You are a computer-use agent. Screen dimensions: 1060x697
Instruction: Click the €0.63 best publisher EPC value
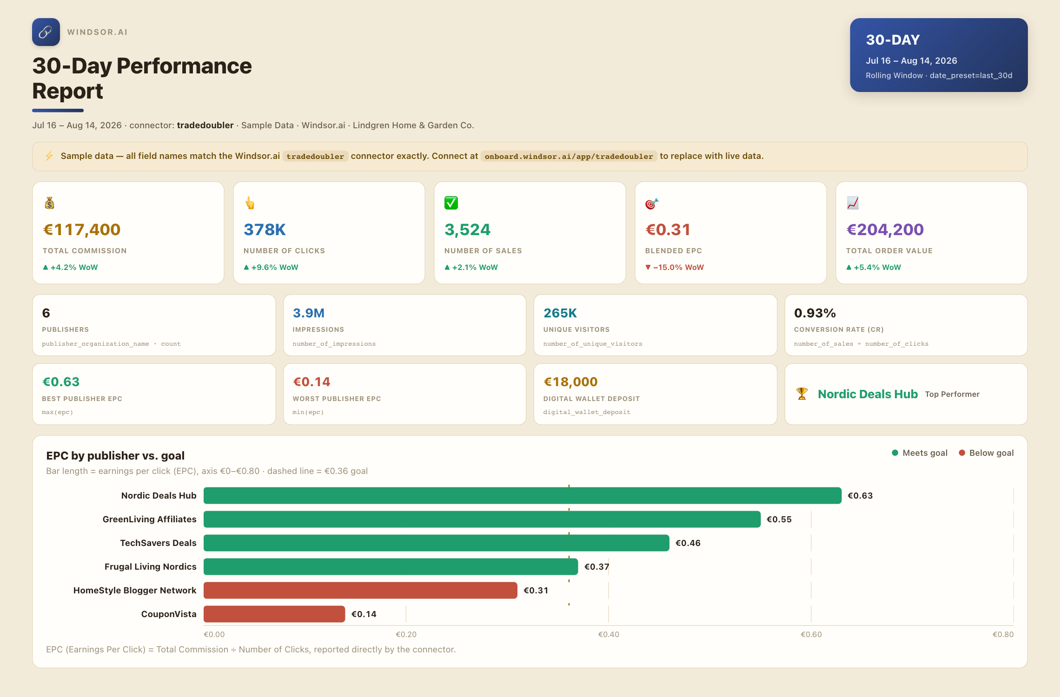tap(61, 382)
